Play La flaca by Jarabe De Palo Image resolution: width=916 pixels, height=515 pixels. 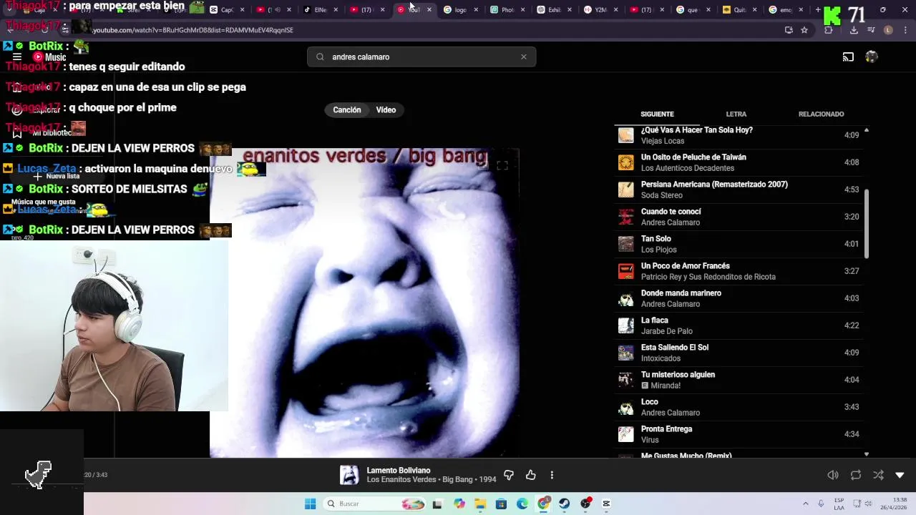click(x=738, y=325)
